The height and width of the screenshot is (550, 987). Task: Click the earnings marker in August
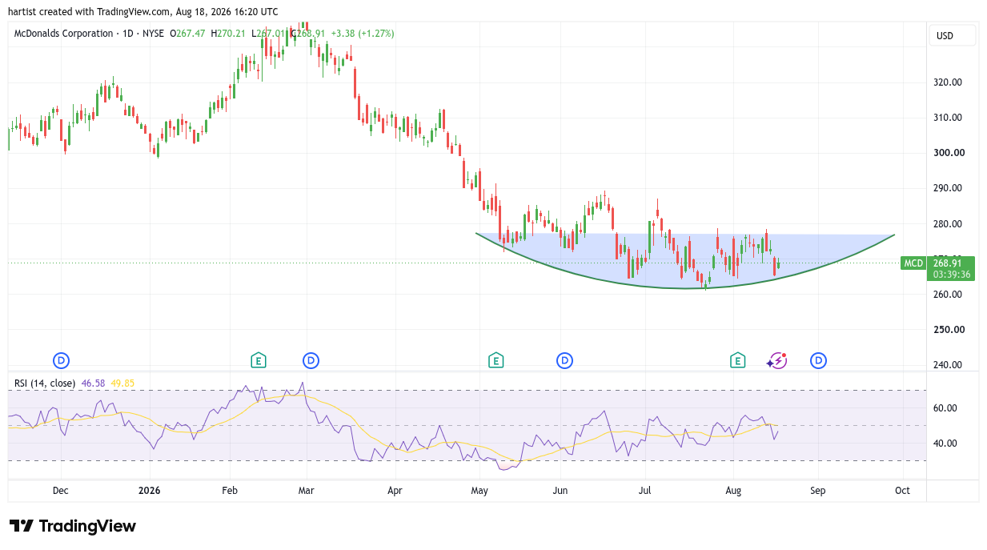coord(737,360)
